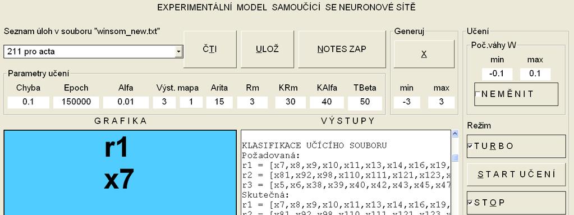Click the VÝSTUPY scrollbar up arrow
This screenshot has height=215, width=574.
tap(455, 134)
